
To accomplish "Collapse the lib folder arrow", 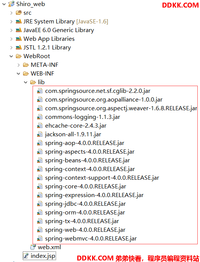I will (x=26, y=82).
